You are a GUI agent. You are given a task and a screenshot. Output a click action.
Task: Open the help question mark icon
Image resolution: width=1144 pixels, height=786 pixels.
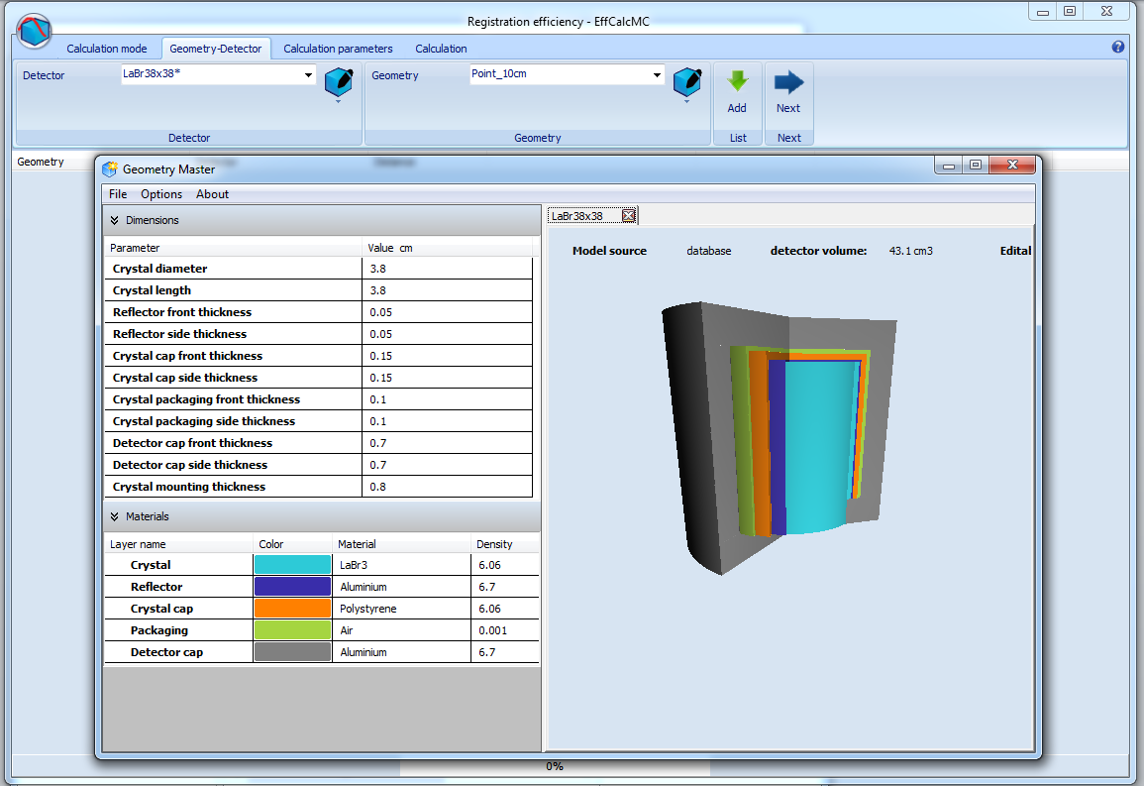(1118, 47)
